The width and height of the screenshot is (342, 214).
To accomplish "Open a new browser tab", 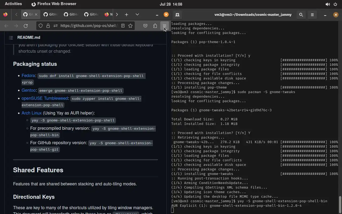I will pyautogui.click(x=126, y=14).
